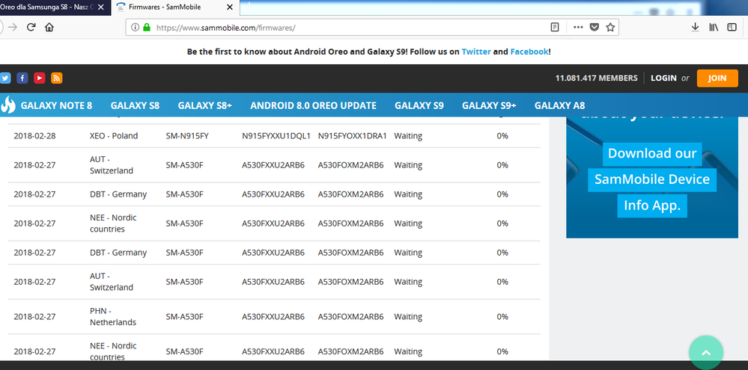Click the green scroll-to-top button

coord(705,351)
